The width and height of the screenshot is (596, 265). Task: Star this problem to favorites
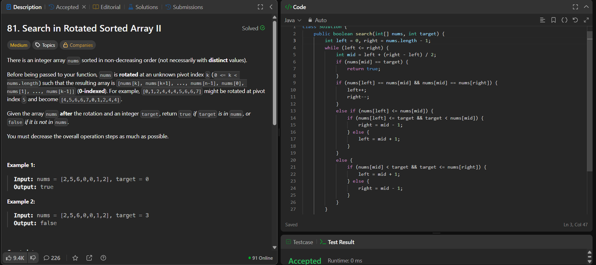point(76,258)
